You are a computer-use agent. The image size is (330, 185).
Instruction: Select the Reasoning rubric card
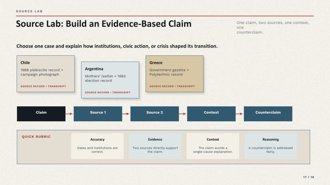click(x=271, y=146)
